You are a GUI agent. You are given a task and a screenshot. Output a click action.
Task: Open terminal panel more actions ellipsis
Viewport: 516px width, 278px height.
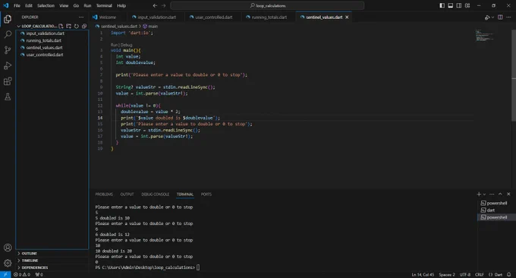tap(492, 194)
